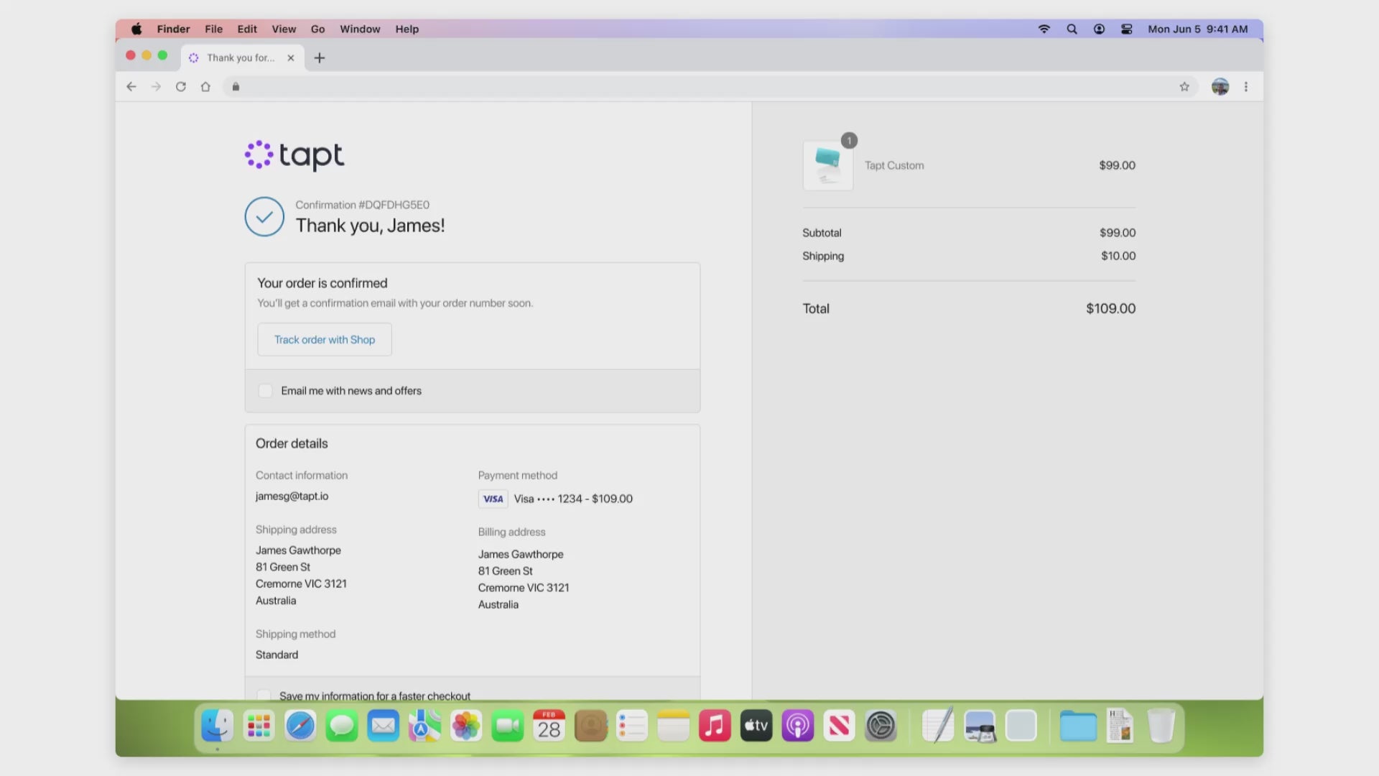Open Notes from the dock
The height and width of the screenshot is (776, 1379).
tap(674, 726)
